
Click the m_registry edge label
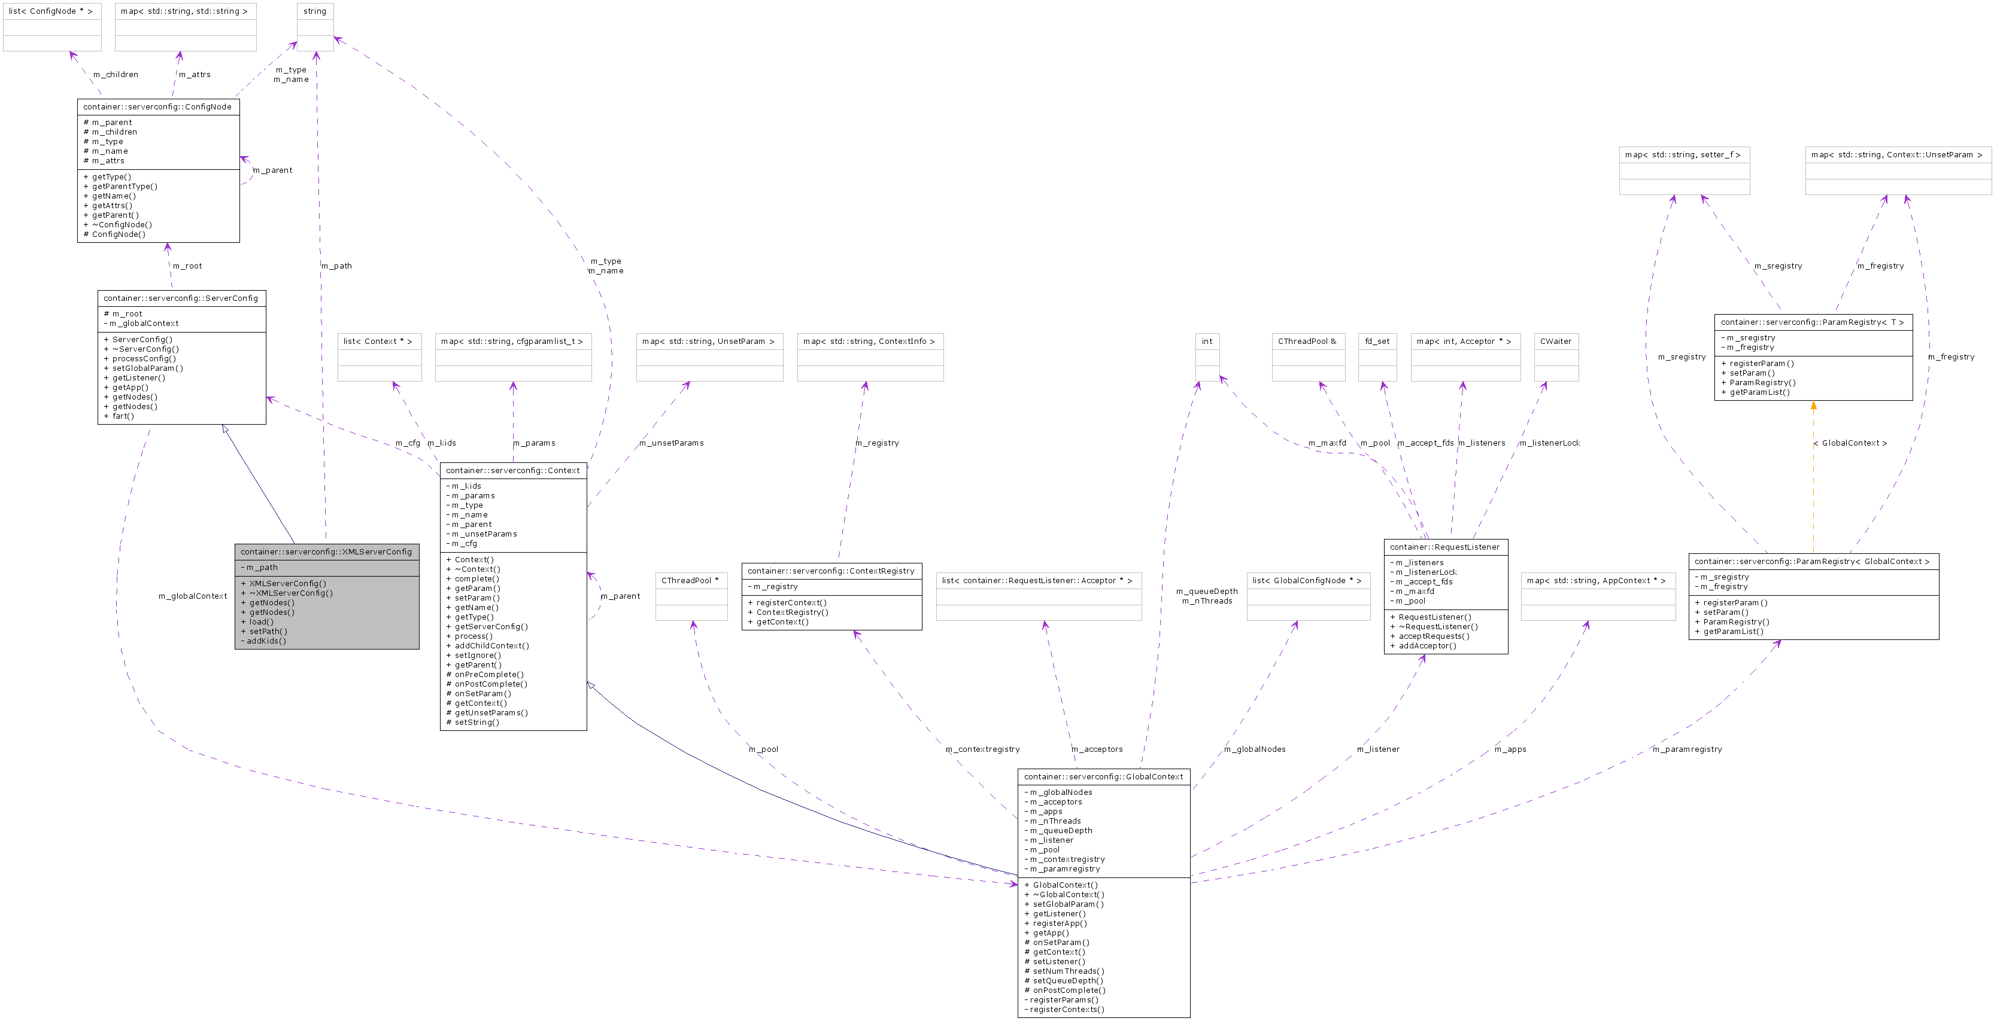877,443
